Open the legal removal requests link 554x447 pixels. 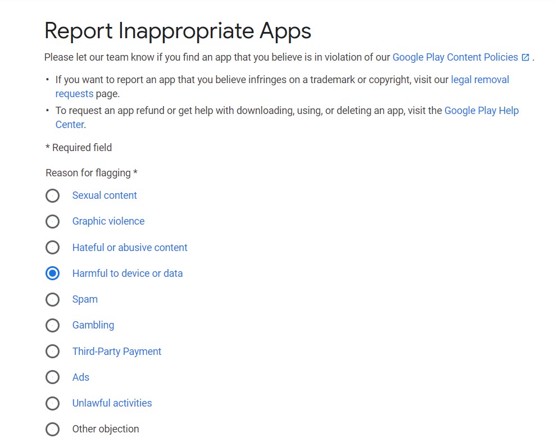(x=480, y=80)
